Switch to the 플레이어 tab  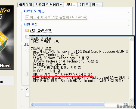point(26,5)
